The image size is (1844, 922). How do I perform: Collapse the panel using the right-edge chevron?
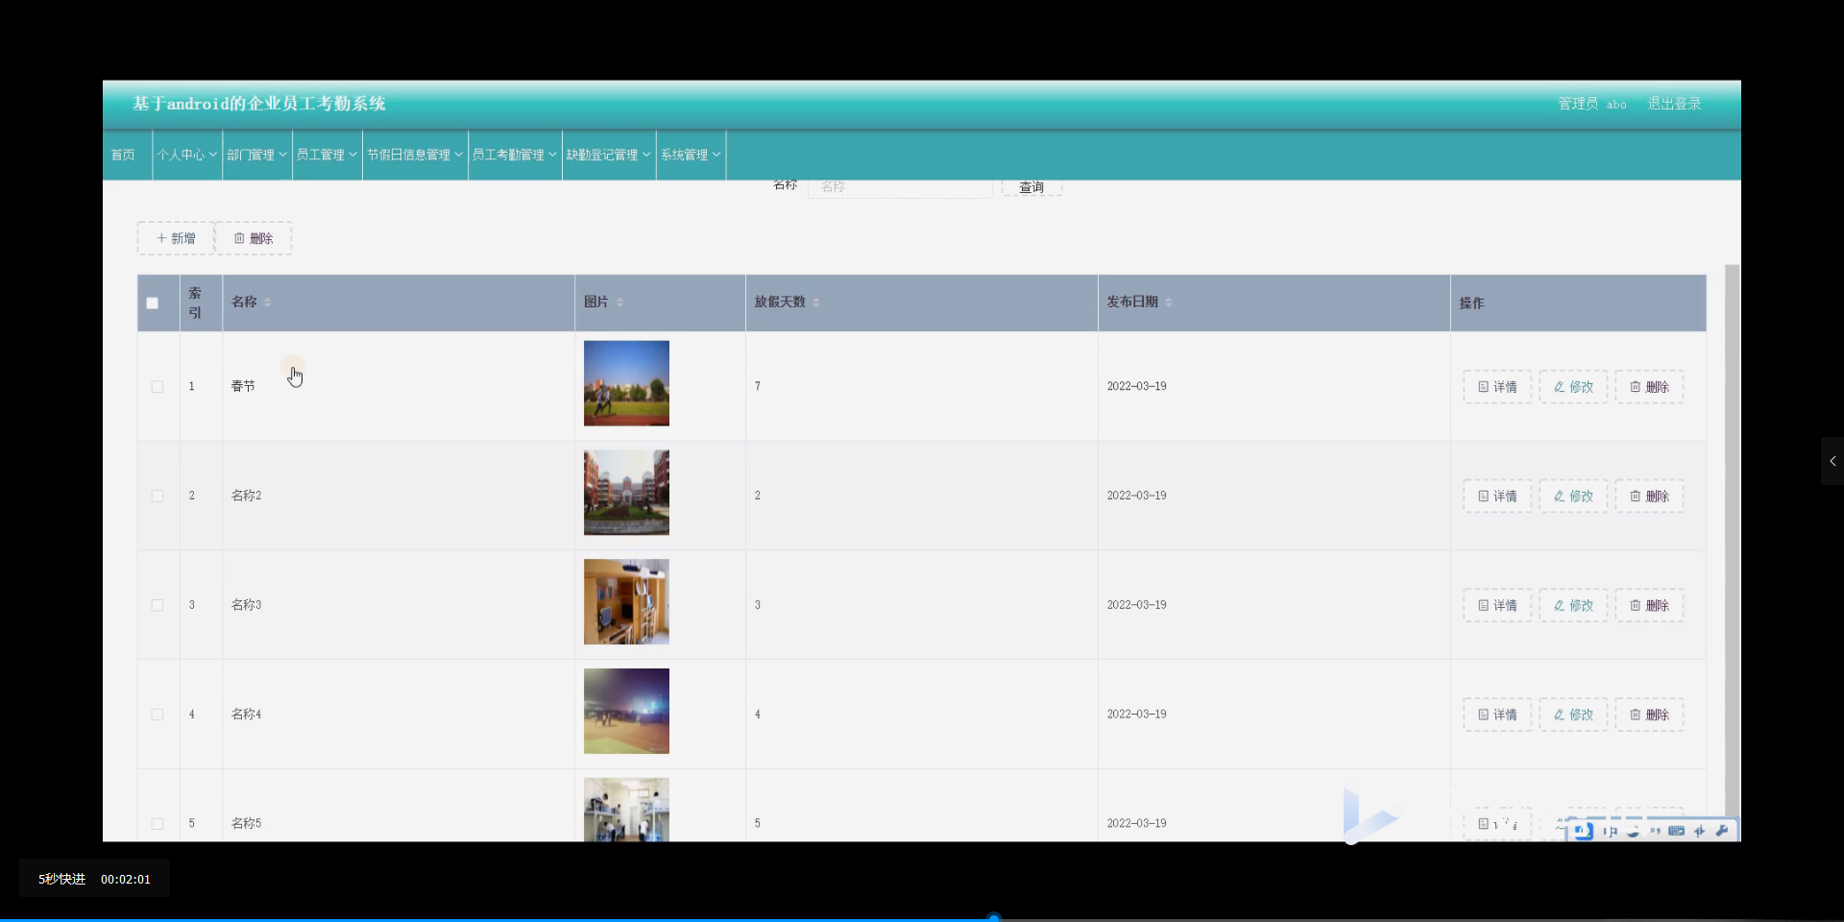pos(1832,461)
